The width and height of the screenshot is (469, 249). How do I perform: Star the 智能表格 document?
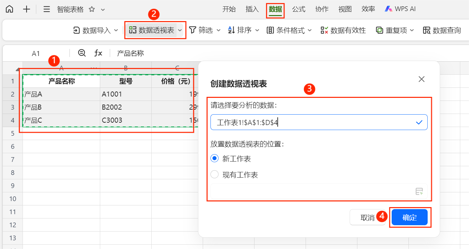click(91, 9)
